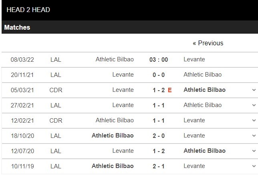Select the Matches tab header
This screenshot has width=258, height=176.
(x=17, y=28)
